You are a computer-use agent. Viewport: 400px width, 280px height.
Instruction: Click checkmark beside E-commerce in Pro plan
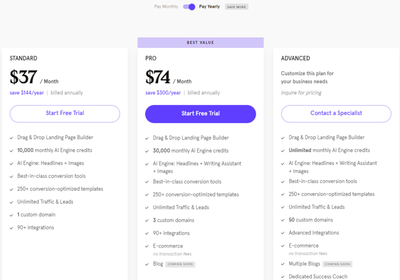147,246
